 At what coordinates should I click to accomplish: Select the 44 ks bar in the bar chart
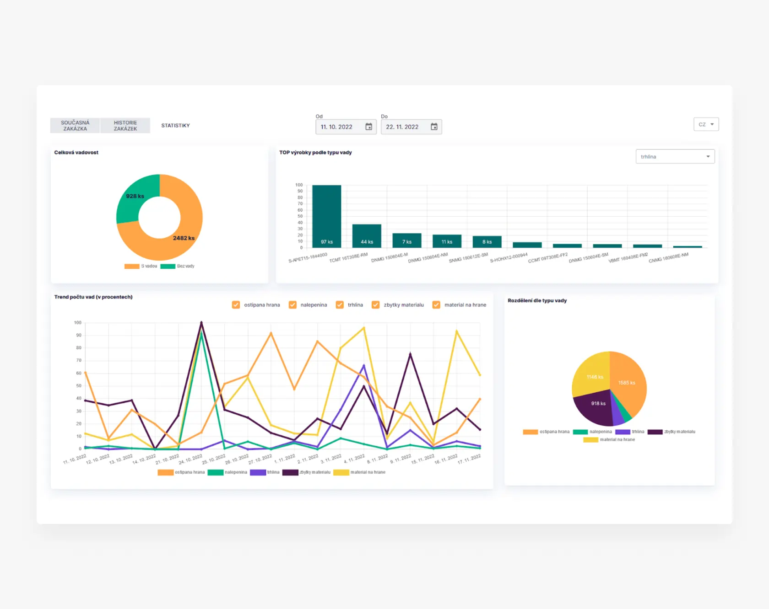tap(367, 236)
